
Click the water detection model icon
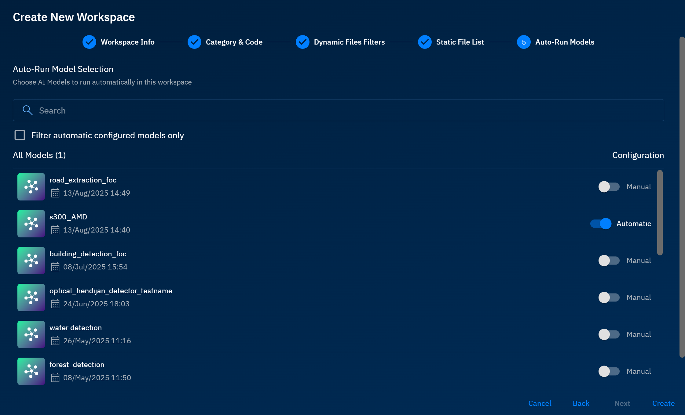31,334
